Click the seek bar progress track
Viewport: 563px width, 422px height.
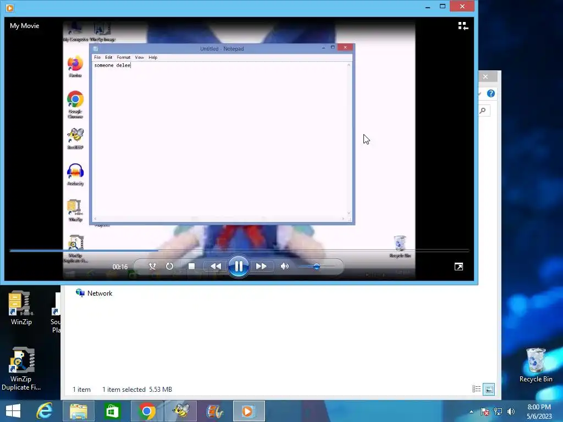point(239,251)
